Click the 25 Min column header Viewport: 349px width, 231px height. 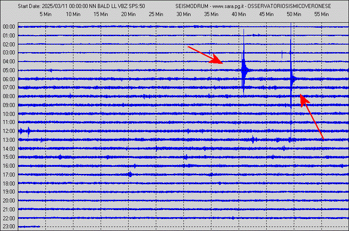point(156,14)
